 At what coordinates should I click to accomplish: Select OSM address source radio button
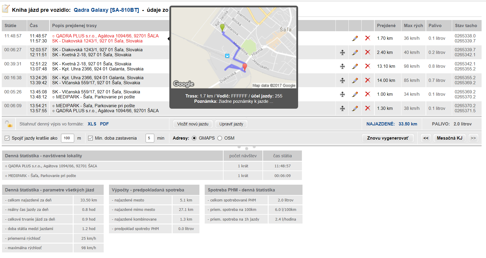pyautogui.click(x=220, y=138)
